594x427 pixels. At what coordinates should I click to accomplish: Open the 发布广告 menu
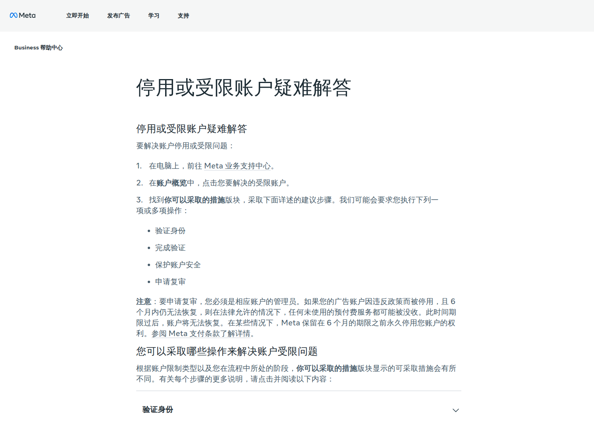[x=118, y=16]
